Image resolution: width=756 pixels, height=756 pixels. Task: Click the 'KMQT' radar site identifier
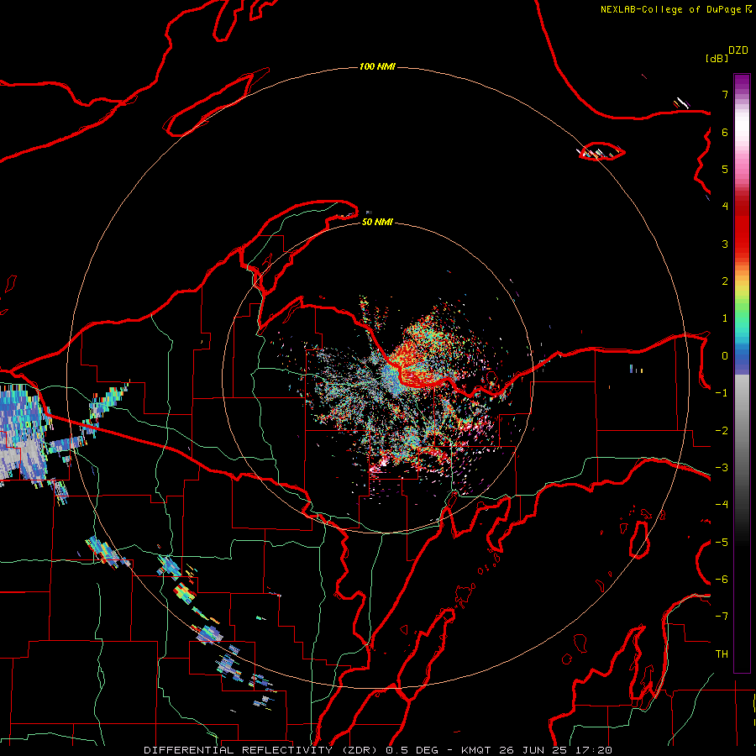pos(476,750)
